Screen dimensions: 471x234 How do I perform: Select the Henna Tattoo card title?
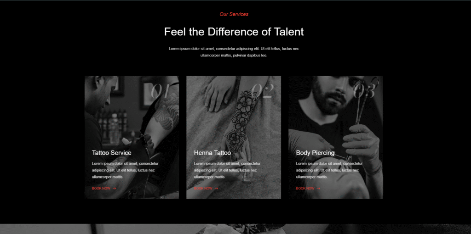pos(213,153)
